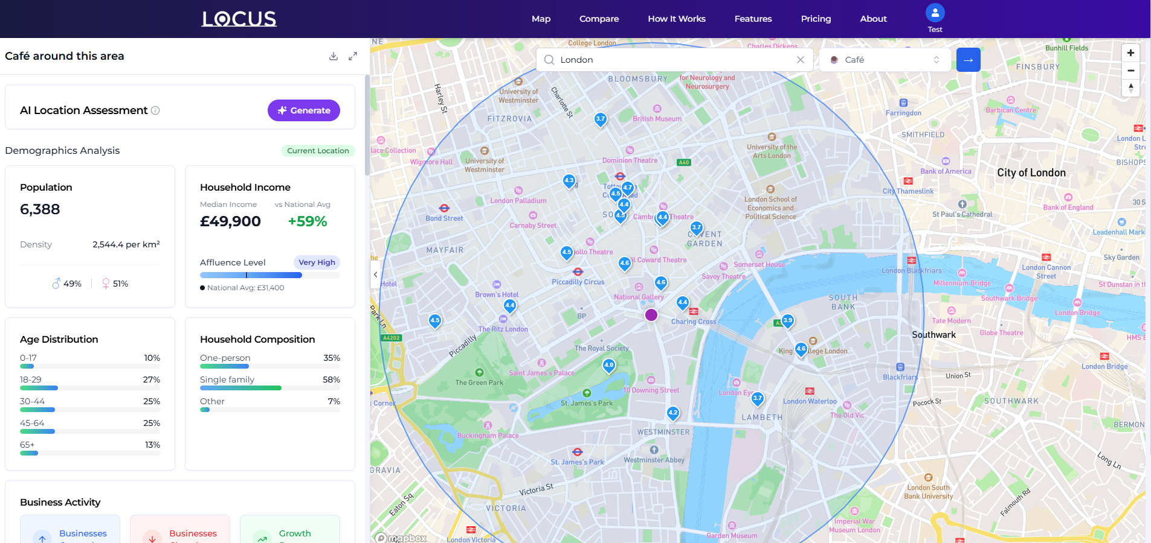Click the side panel vertical scrollbar
This screenshot has width=1151, height=543.
pos(367,125)
